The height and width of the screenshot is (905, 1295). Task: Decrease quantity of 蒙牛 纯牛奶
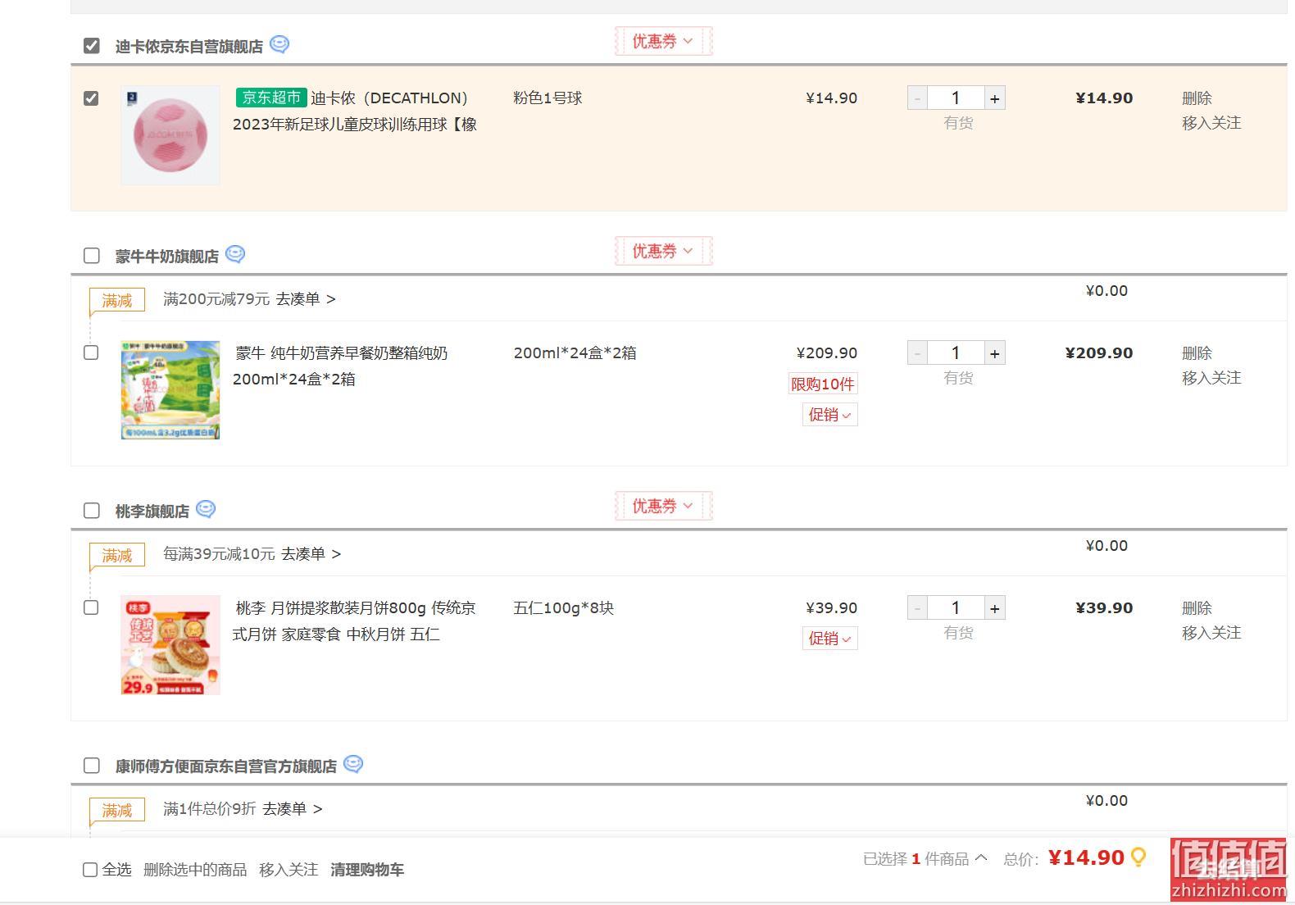point(917,353)
